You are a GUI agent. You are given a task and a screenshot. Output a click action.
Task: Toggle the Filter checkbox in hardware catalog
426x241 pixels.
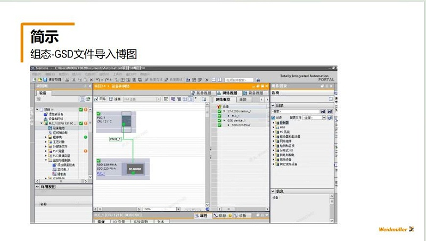[273, 118]
